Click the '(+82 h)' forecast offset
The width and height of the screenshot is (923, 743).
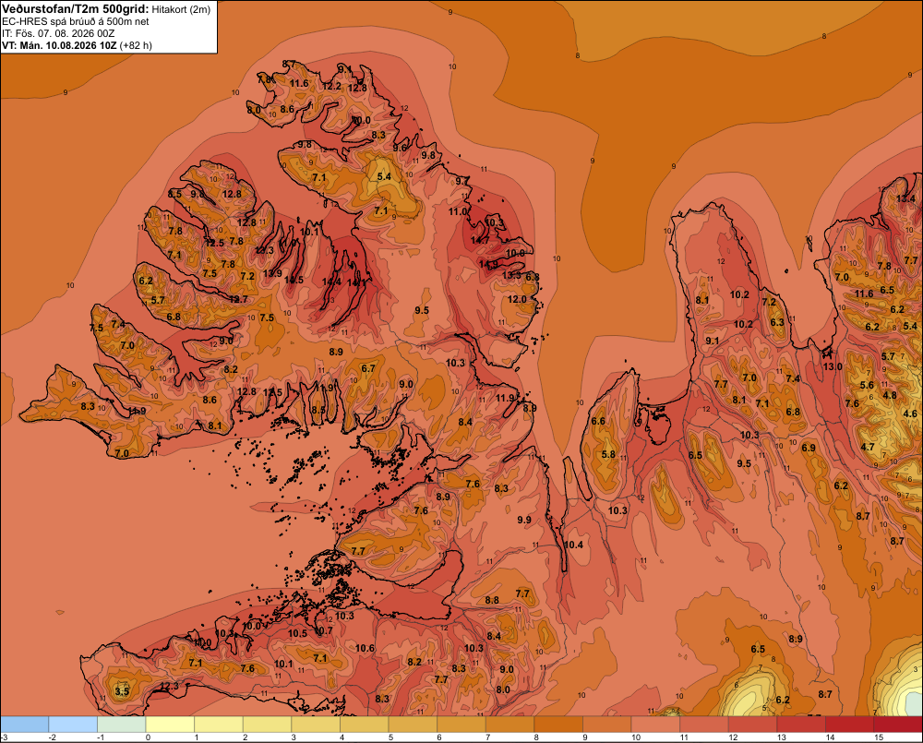point(136,45)
